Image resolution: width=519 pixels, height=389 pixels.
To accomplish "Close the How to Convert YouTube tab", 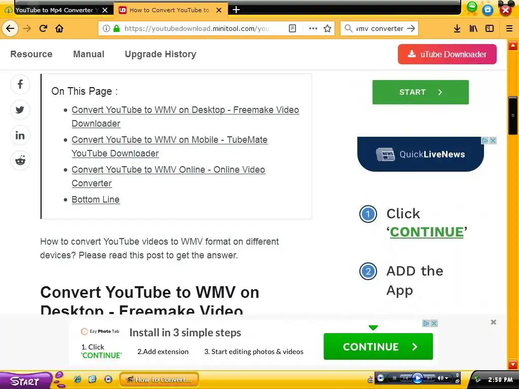I will pos(219,10).
